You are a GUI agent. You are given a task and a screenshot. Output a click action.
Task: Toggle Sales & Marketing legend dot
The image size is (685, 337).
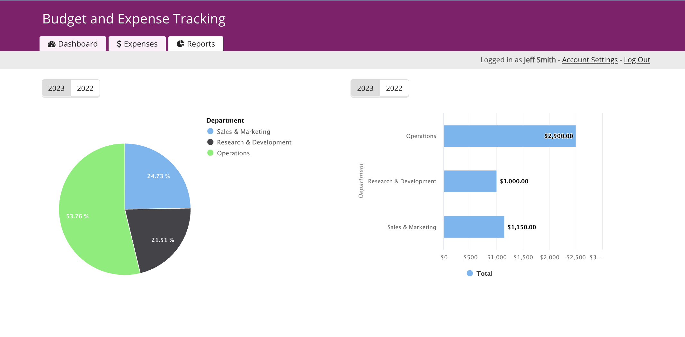(210, 131)
